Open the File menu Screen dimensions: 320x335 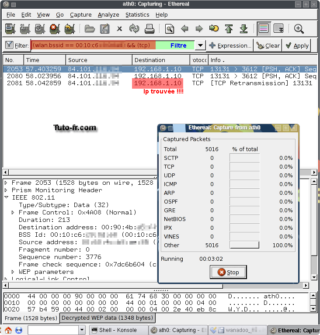pyautogui.click(x=10, y=15)
